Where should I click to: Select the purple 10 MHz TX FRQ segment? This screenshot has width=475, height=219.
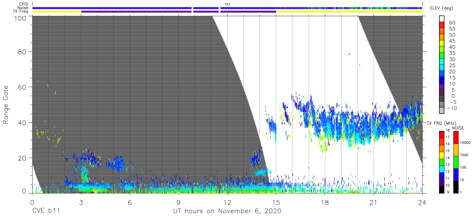443,182
